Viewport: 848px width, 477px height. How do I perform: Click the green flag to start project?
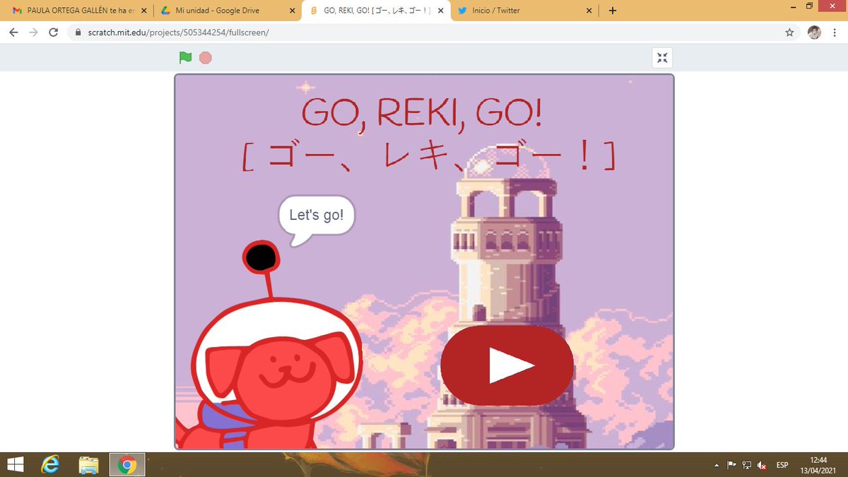(x=185, y=58)
